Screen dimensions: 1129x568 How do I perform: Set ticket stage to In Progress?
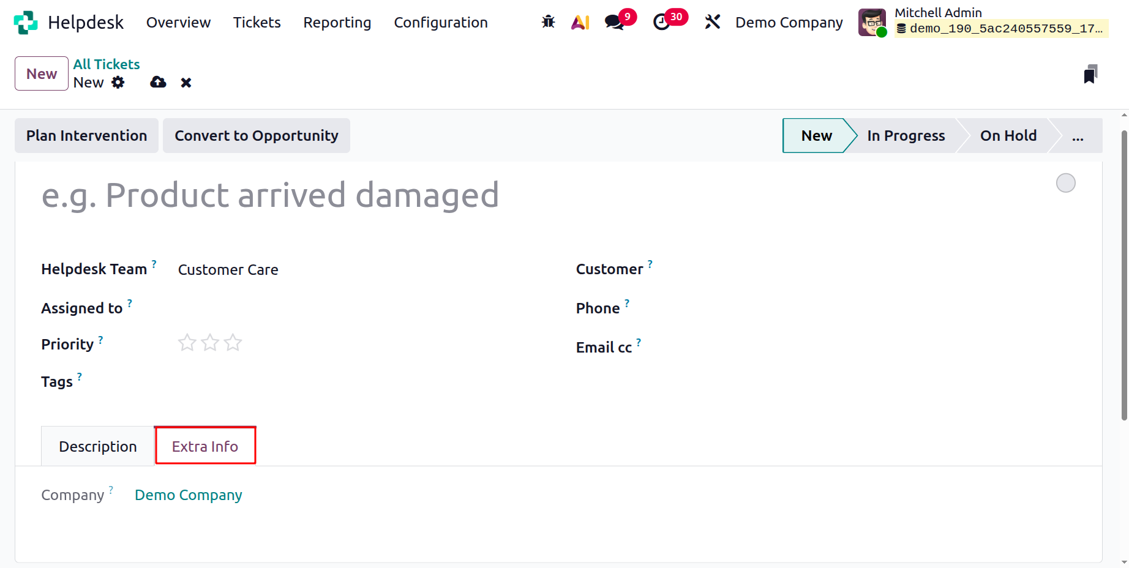pos(906,136)
